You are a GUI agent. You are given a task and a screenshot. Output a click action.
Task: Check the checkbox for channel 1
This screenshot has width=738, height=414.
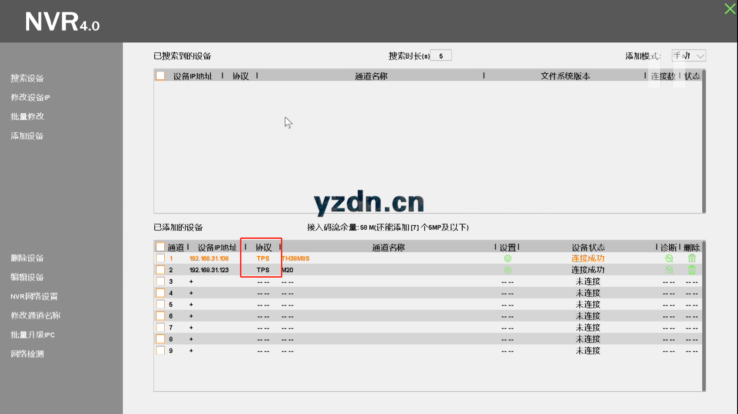point(160,258)
